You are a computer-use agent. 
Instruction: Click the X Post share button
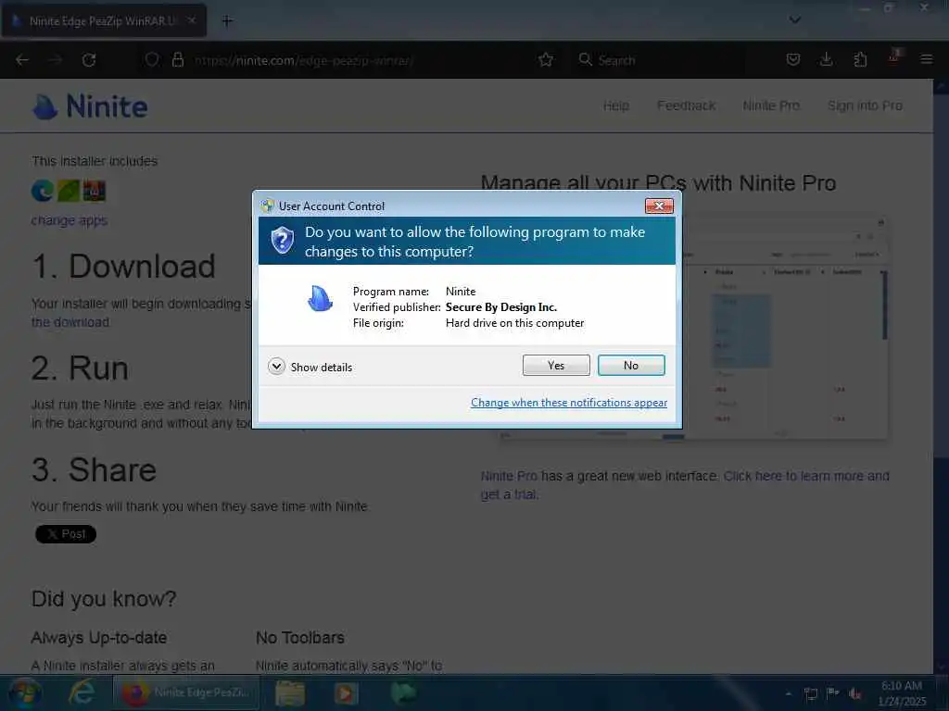click(x=66, y=534)
